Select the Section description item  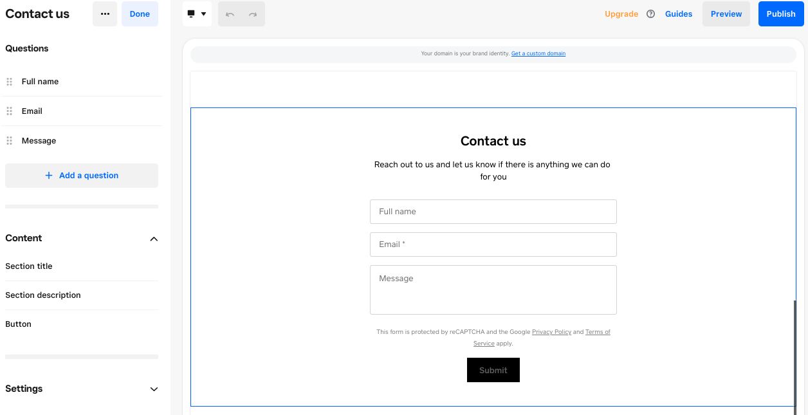point(82,295)
